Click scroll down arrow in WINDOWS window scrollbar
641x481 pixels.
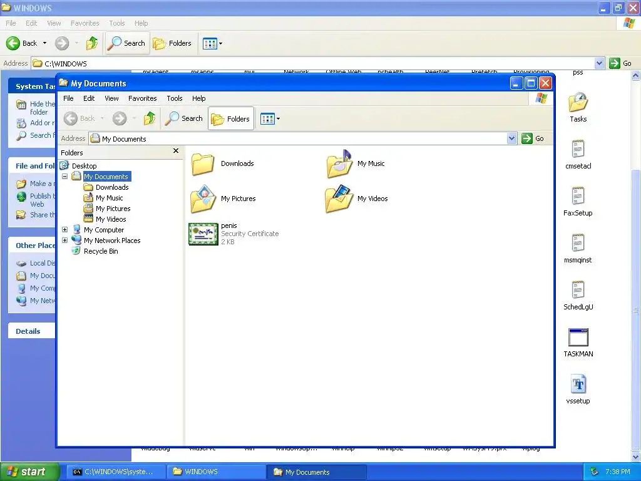[x=636, y=457]
